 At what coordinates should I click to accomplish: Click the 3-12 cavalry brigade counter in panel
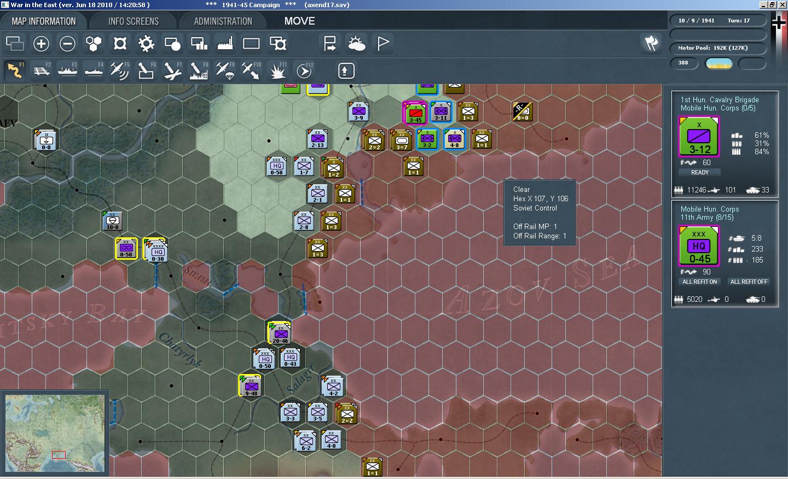click(699, 137)
